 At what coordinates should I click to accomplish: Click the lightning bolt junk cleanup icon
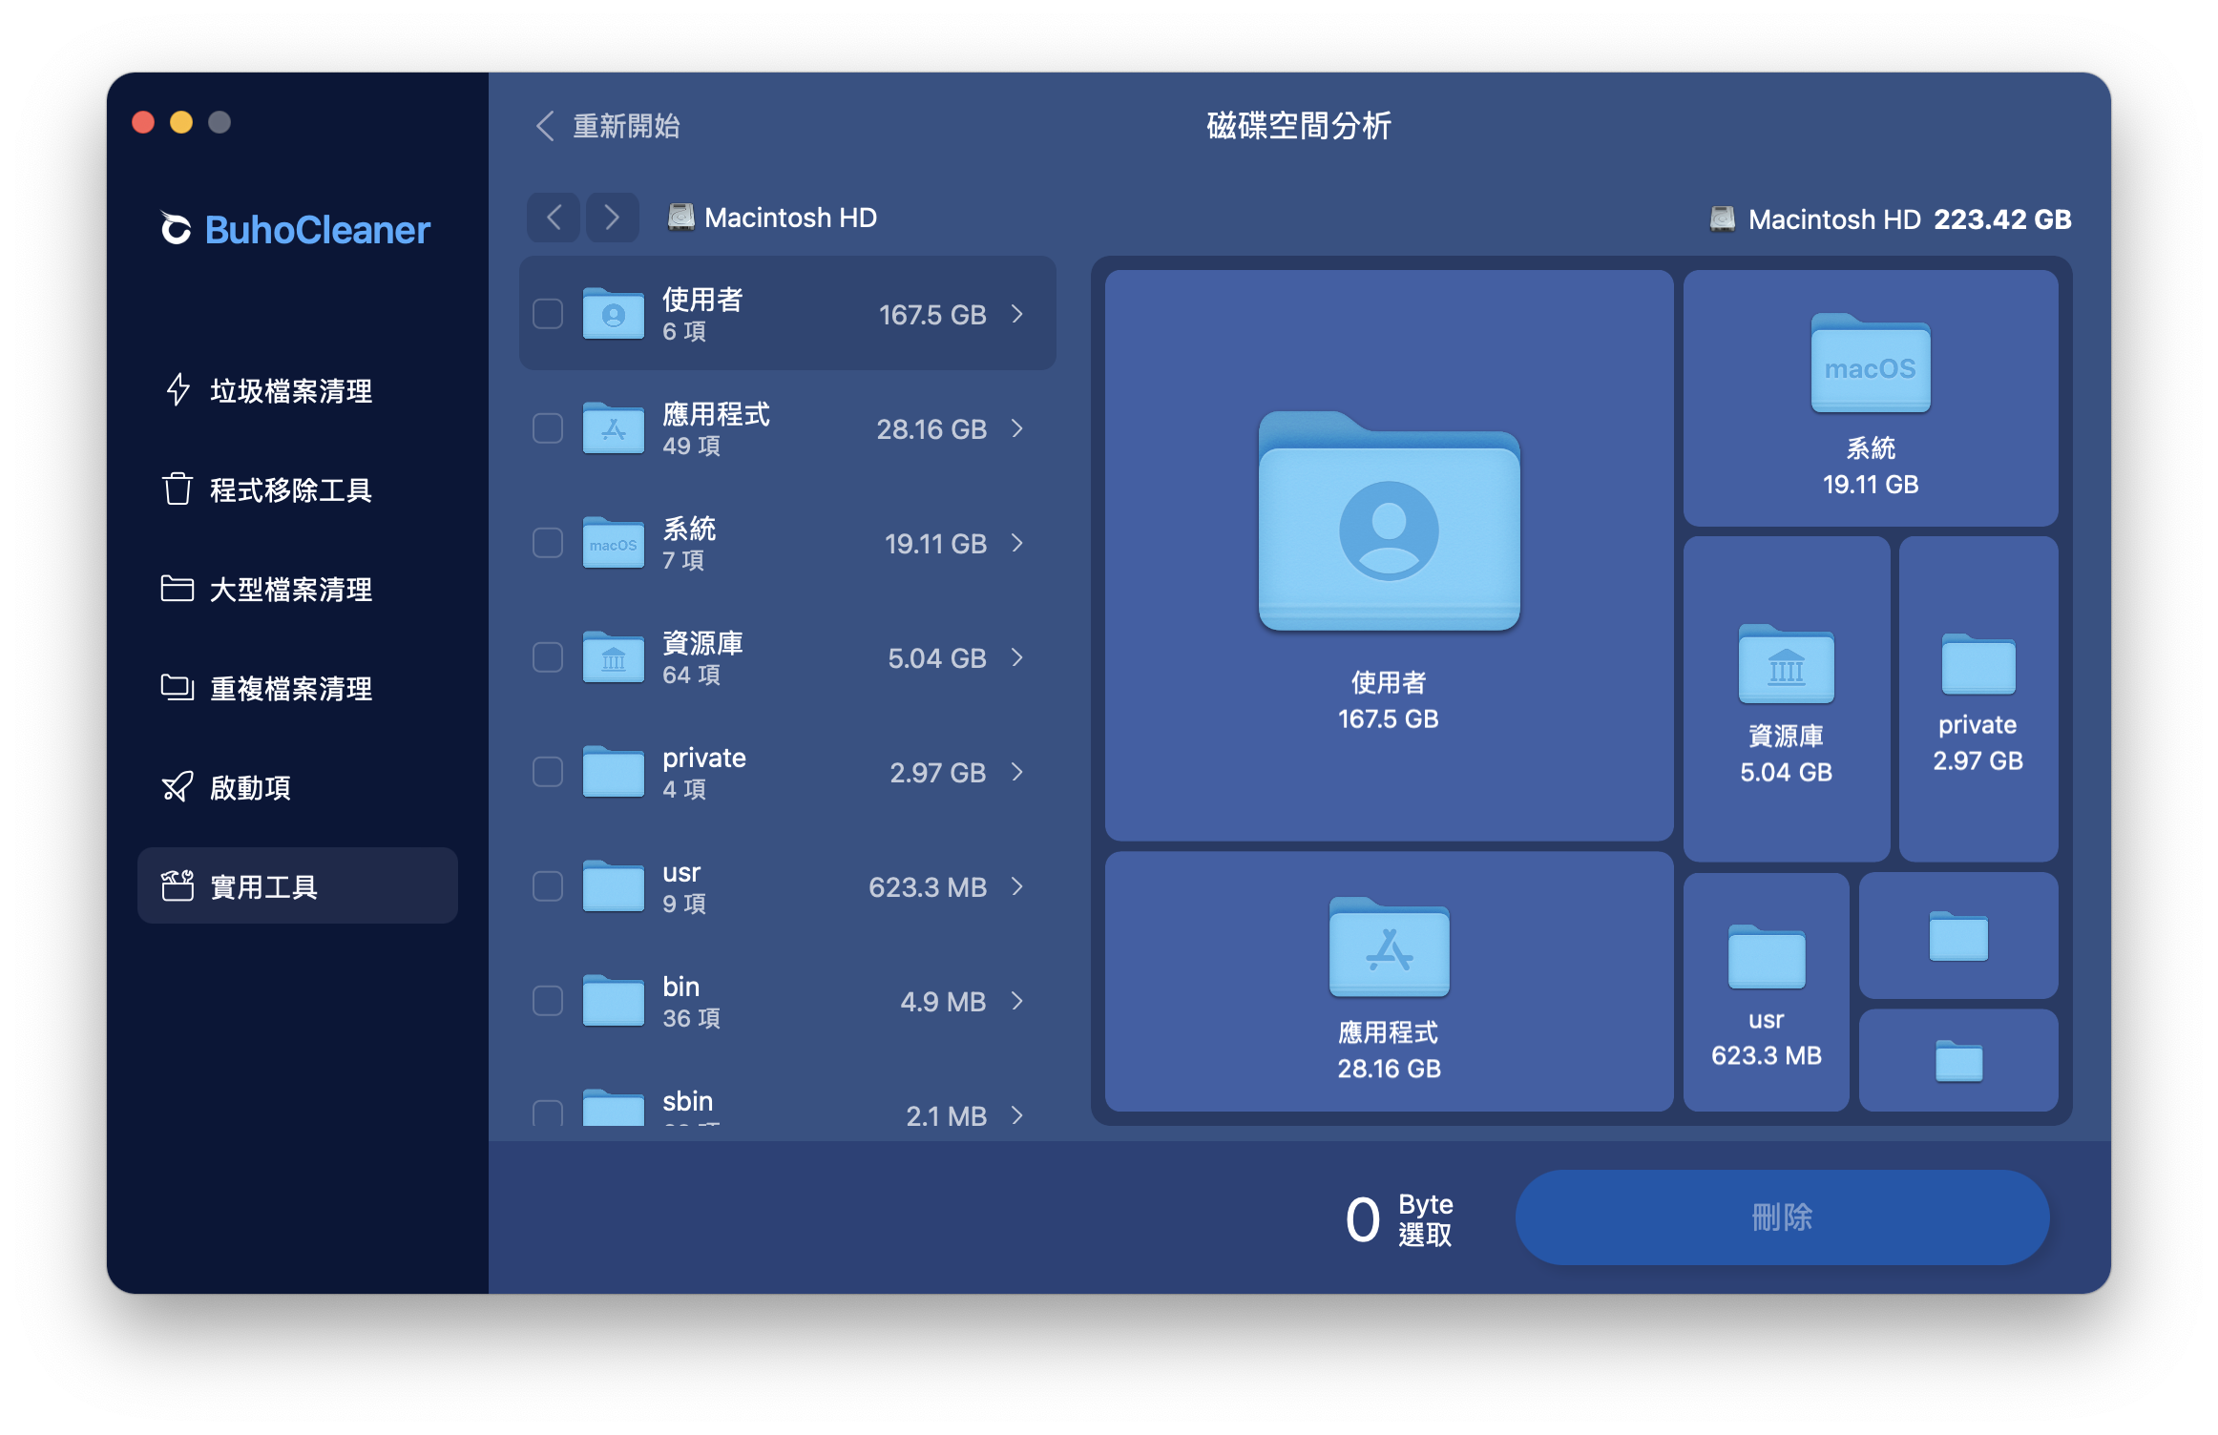click(178, 390)
